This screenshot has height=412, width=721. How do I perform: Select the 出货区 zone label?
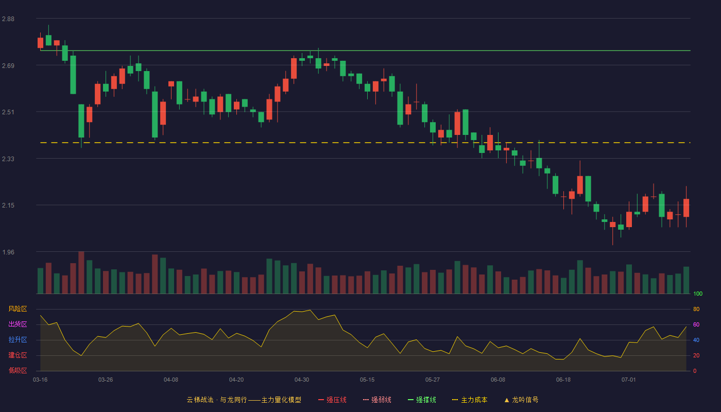18,324
